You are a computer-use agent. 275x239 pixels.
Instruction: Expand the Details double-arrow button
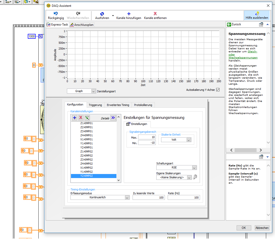tap(113, 118)
